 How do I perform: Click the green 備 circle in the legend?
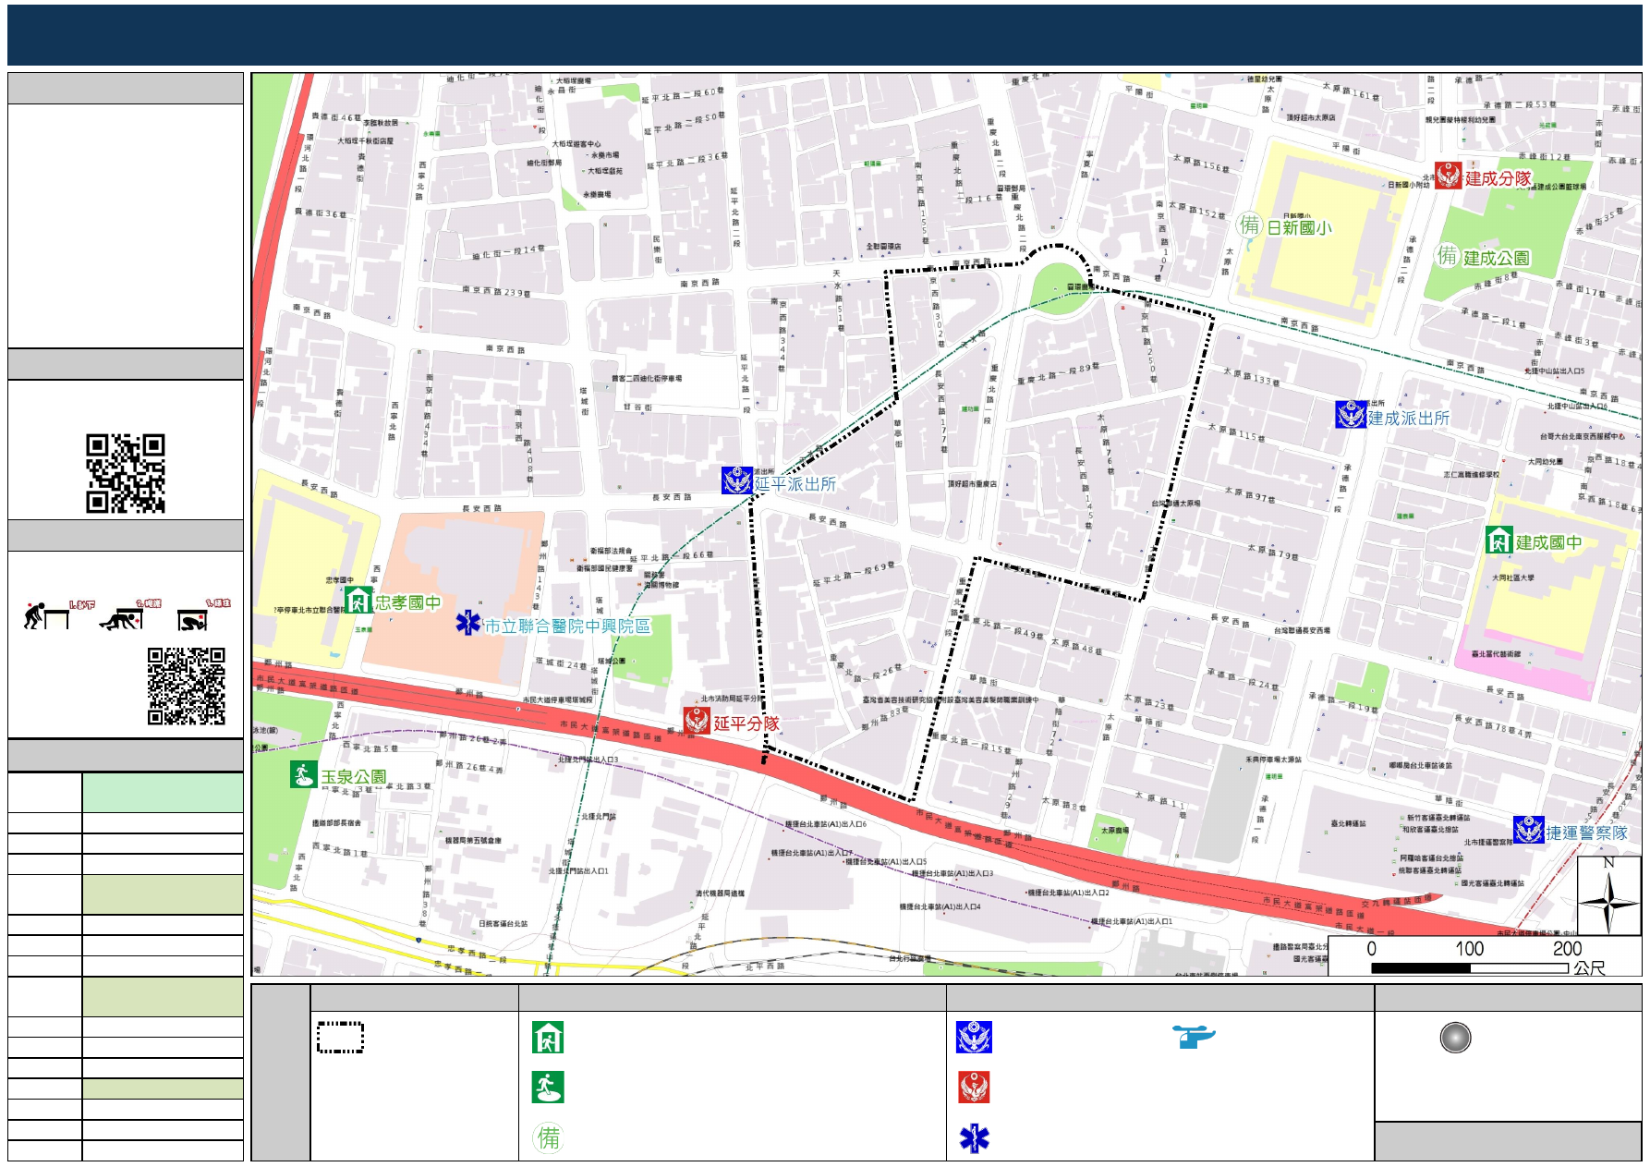[549, 1137]
